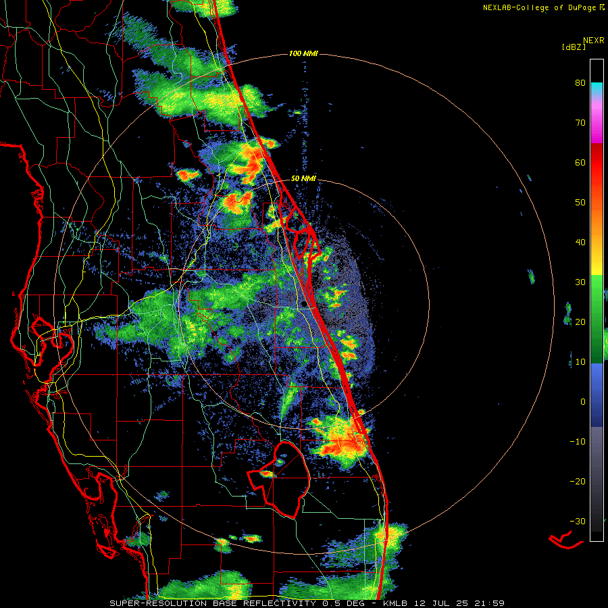The height and width of the screenshot is (608, 608).
Task: Click the green band on the color bar
Action: click(597, 319)
